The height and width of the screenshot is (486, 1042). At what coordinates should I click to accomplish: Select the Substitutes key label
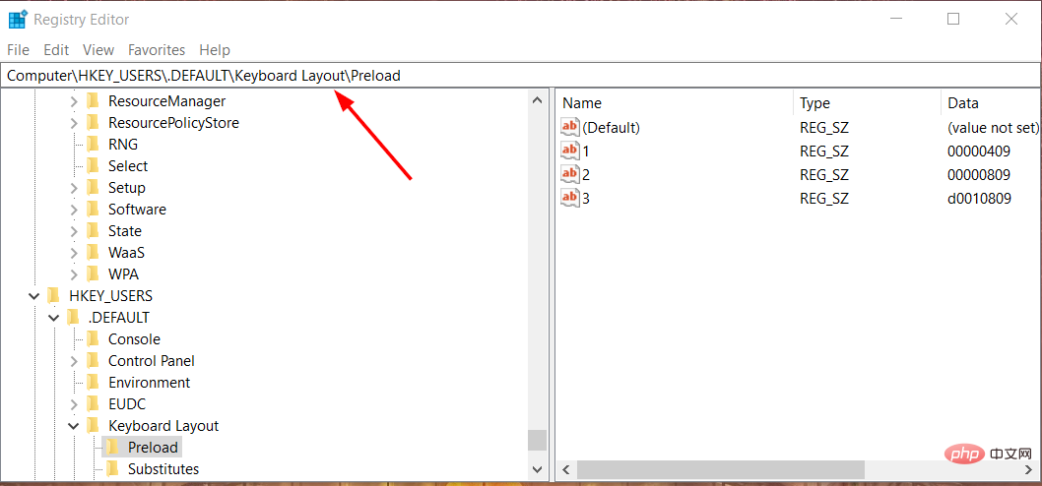pos(163,468)
